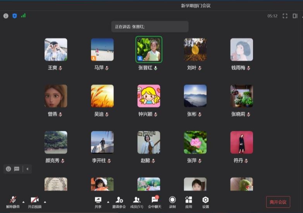Select 张晋红's speaking video thumbnail
303x213 pixels.
[x=149, y=49]
